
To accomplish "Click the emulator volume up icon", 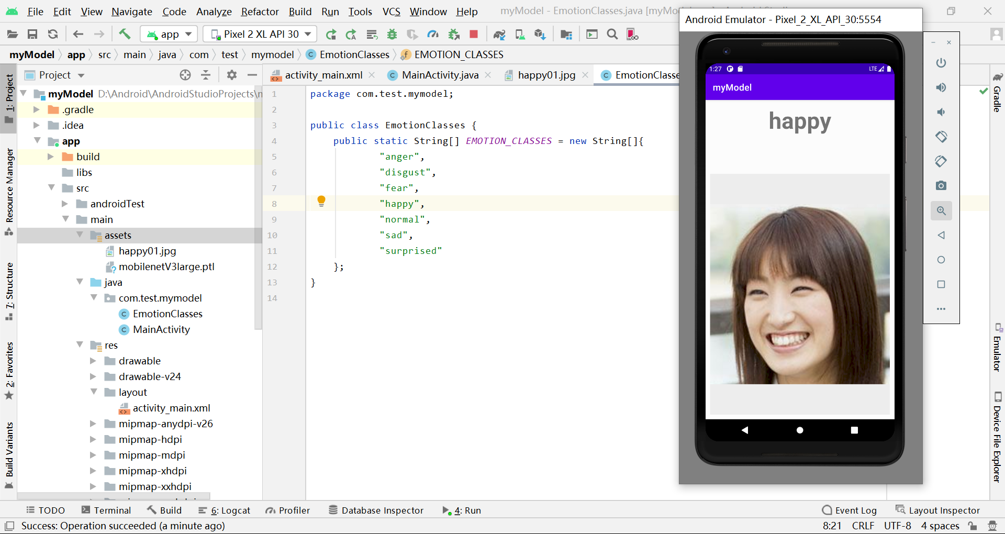I will pos(941,87).
